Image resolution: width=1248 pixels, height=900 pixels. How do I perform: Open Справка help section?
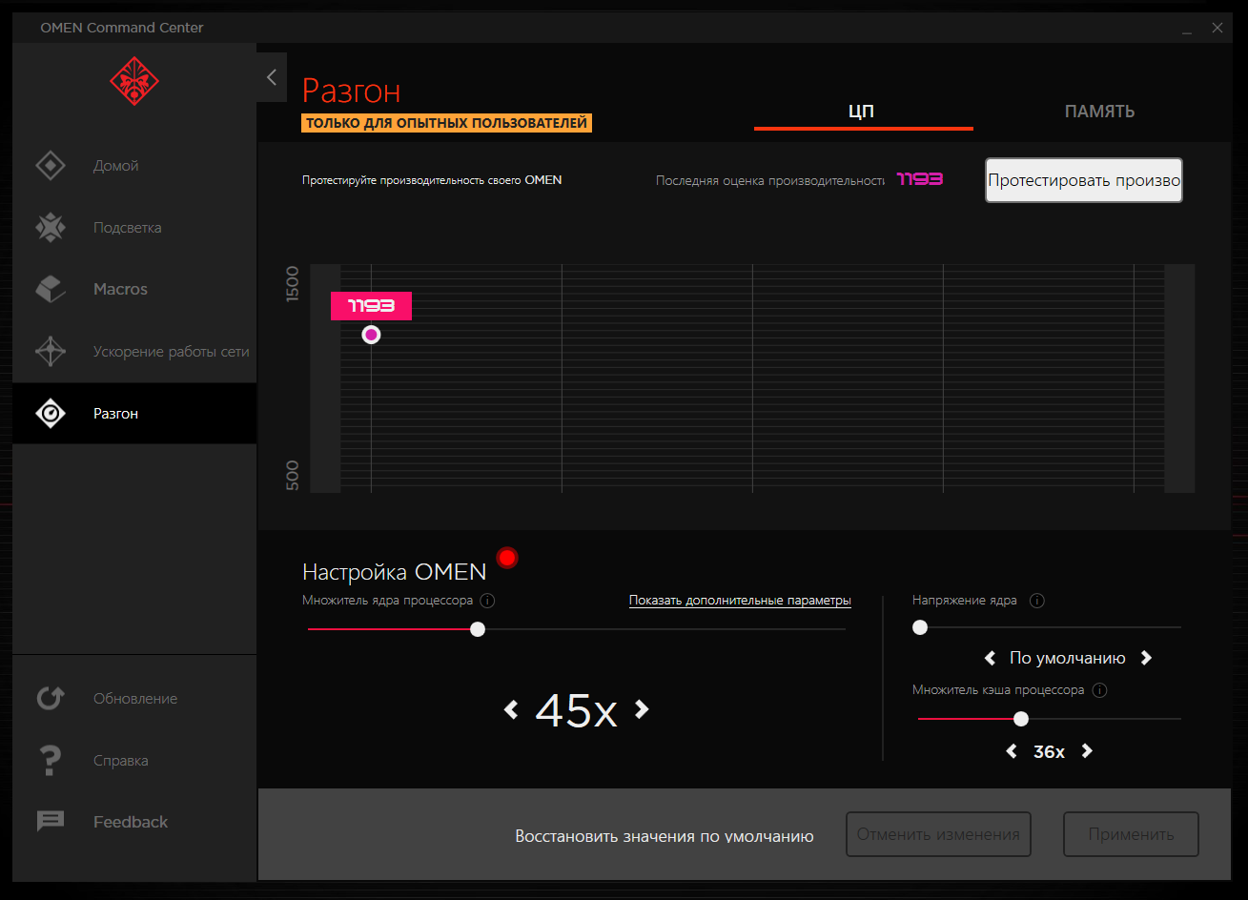(134, 761)
